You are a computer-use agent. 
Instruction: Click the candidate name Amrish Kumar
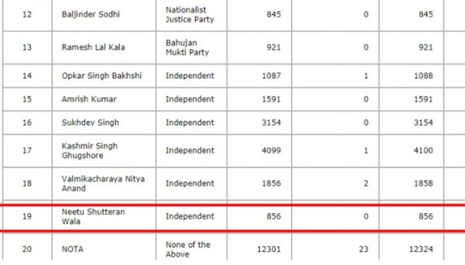pyautogui.click(x=89, y=99)
